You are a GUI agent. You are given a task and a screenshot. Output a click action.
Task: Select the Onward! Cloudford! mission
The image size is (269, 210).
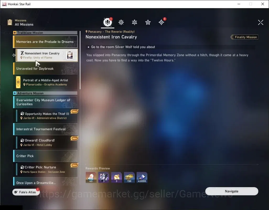pos(47,142)
